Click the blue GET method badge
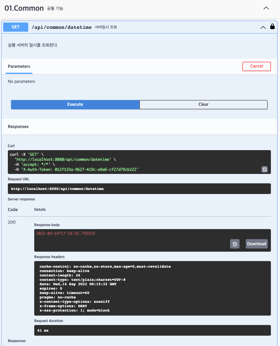The image size is (280, 346). click(16, 27)
